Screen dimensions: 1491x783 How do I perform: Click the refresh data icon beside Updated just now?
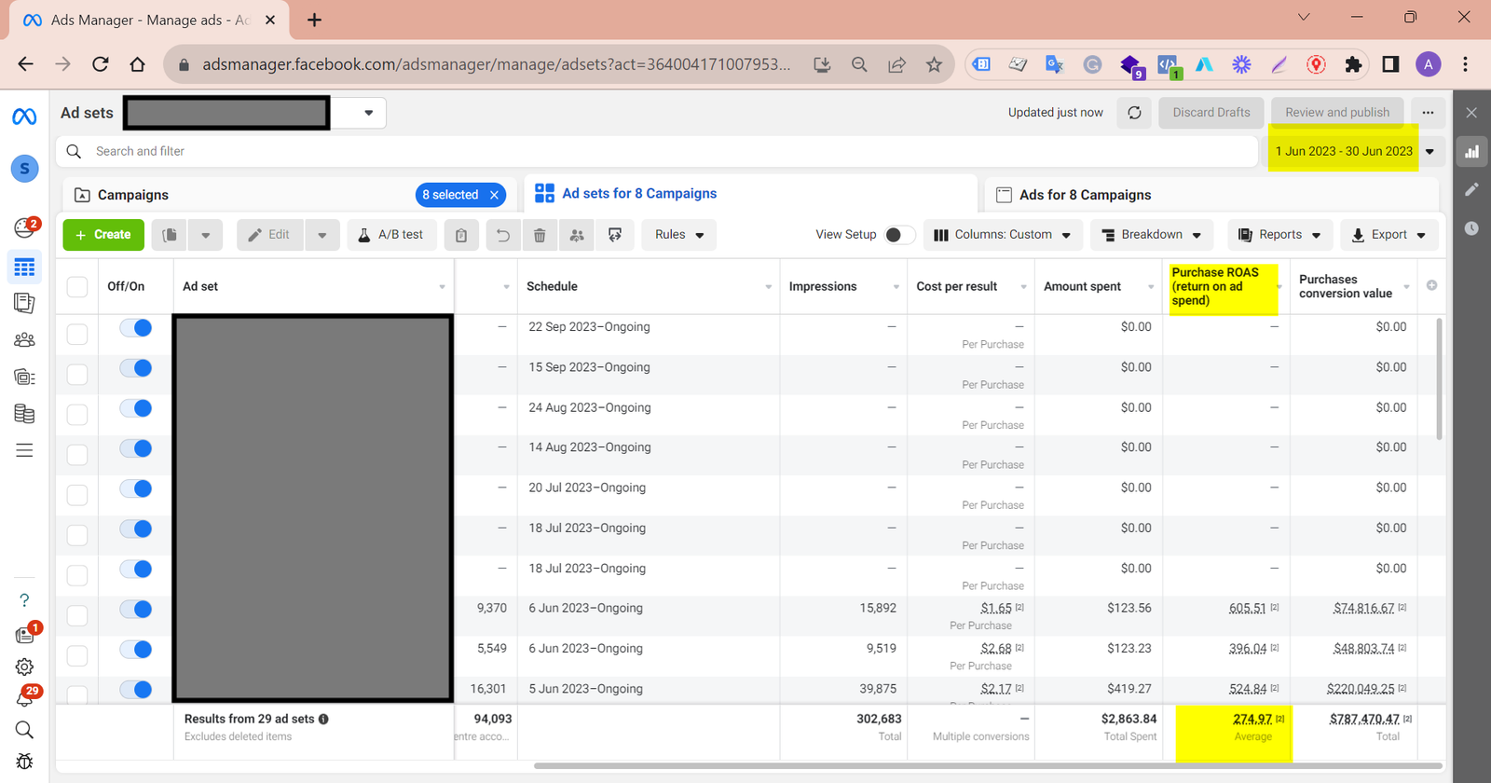coord(1134,113)
